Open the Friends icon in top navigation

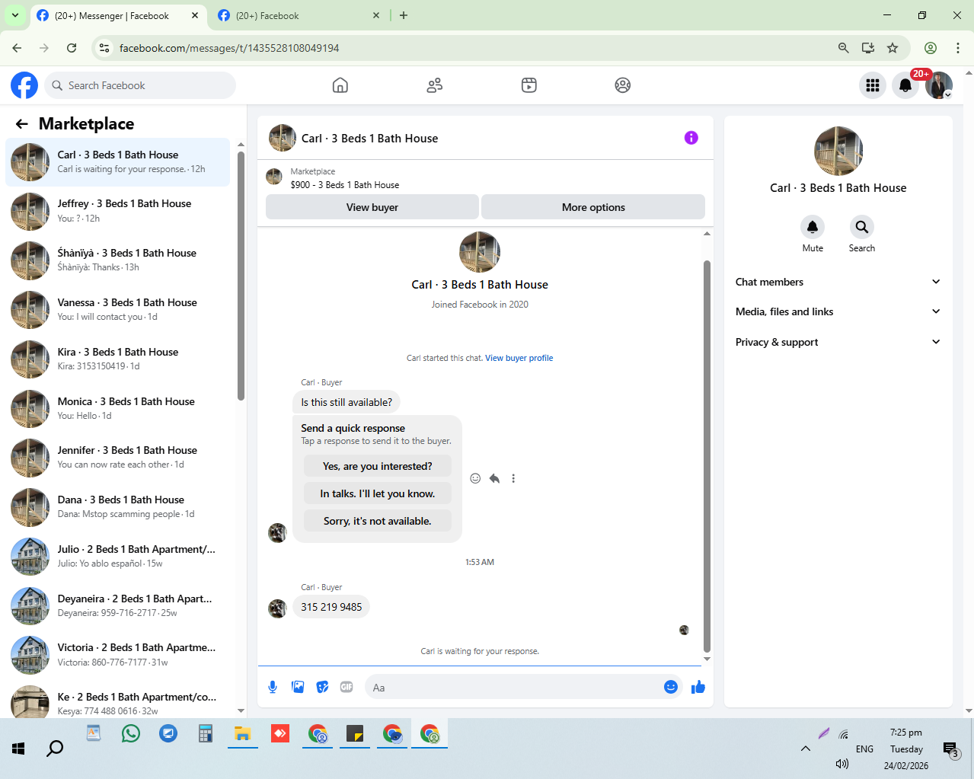click(435, 85)
